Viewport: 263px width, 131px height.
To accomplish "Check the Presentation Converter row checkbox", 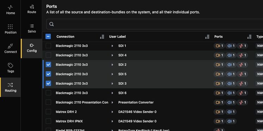I will (48, 102).
